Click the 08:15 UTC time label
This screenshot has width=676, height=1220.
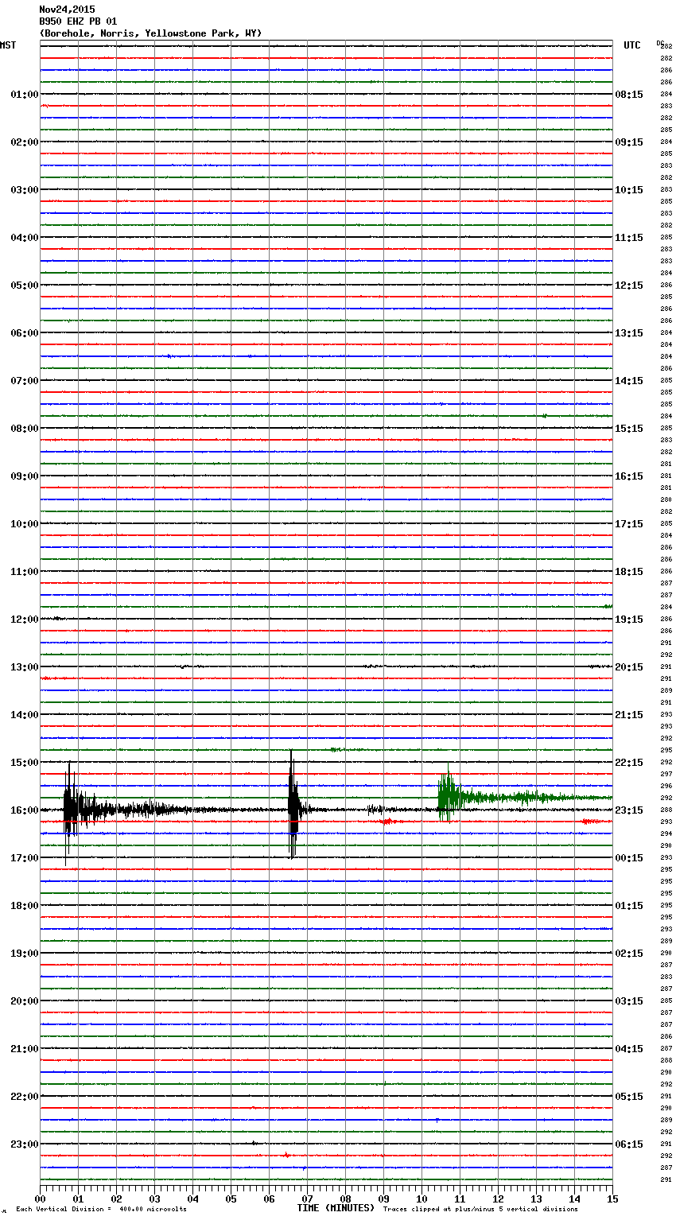pos(629,95)
